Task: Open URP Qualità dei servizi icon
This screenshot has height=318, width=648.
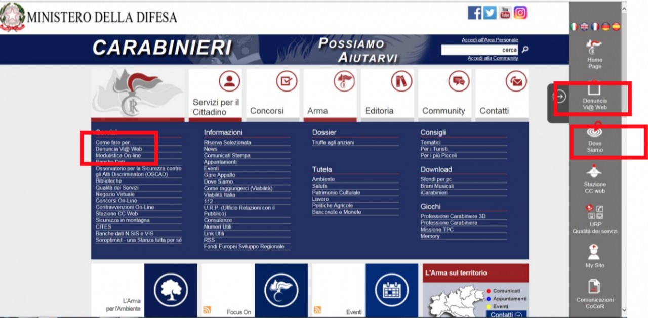Action: pyautogui.click(x=595, y=219)
